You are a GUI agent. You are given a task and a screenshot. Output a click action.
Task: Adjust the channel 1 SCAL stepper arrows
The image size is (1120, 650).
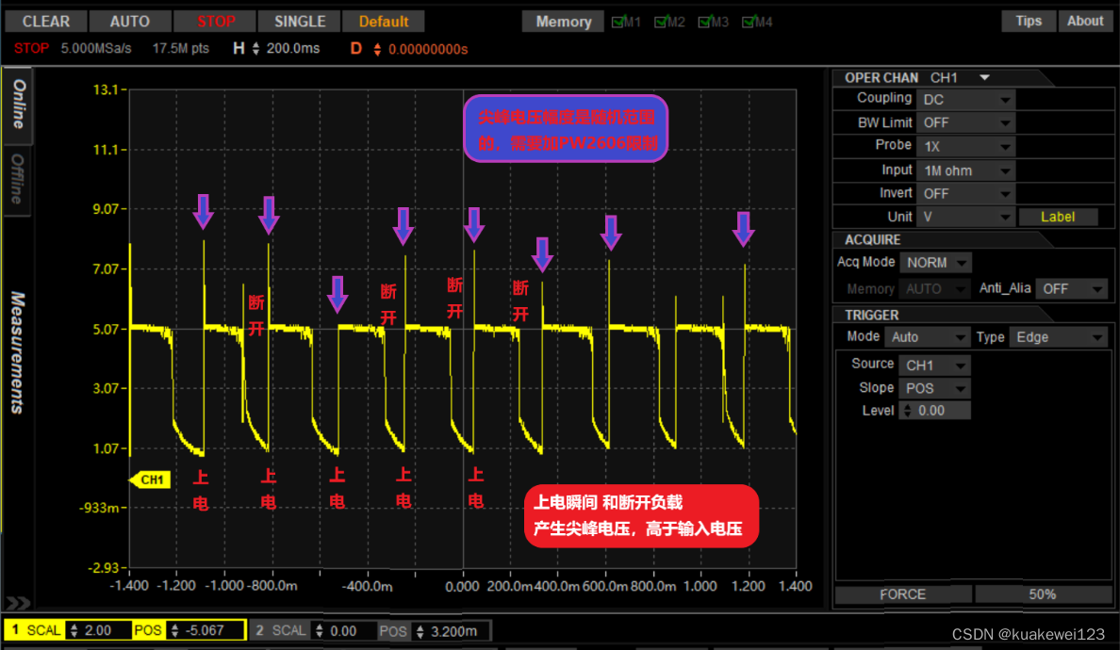click(x=74, y=631)
